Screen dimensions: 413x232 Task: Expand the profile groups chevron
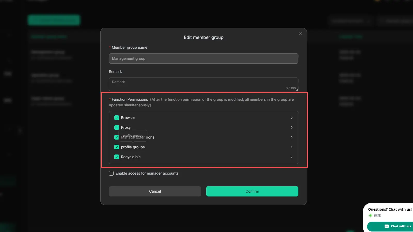[292, 147]
